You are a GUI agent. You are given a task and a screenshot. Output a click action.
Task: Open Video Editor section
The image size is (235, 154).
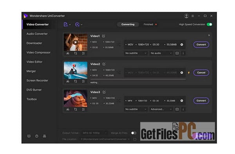[x=34, y=62]
